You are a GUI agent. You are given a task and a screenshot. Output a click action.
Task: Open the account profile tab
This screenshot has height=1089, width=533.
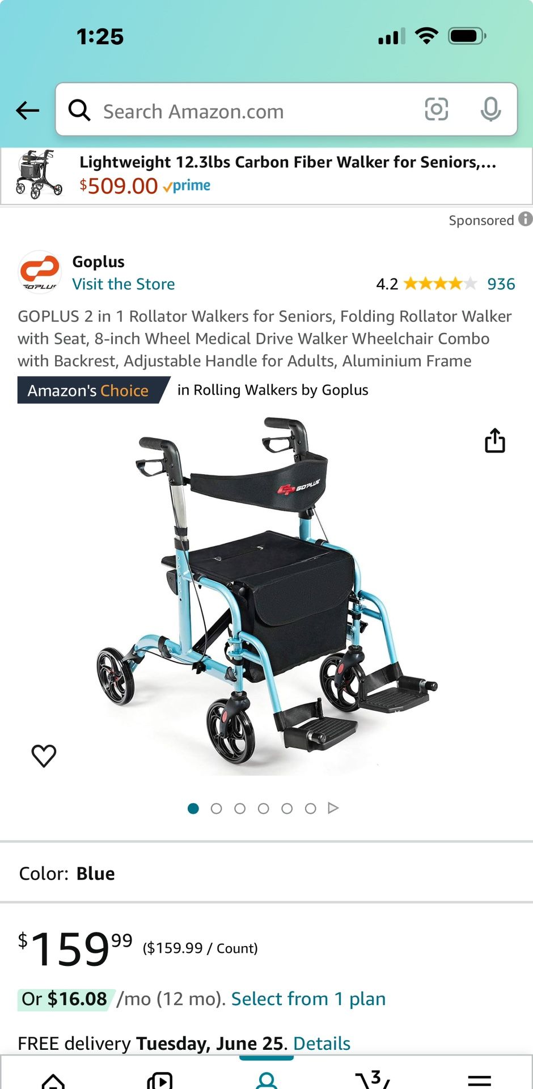coord(266,1079)
